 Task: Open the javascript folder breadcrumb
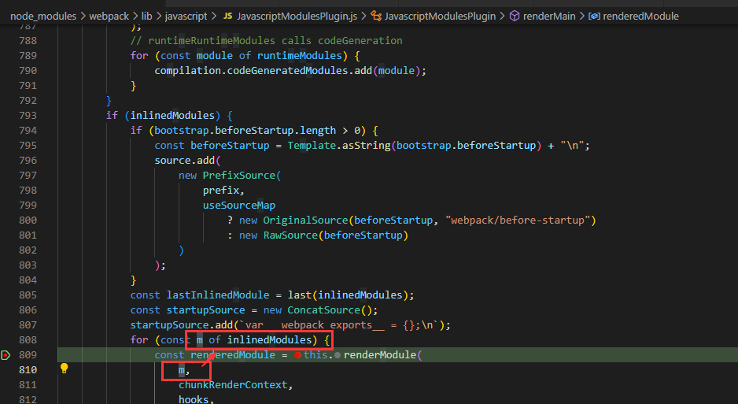pos(186,16)
